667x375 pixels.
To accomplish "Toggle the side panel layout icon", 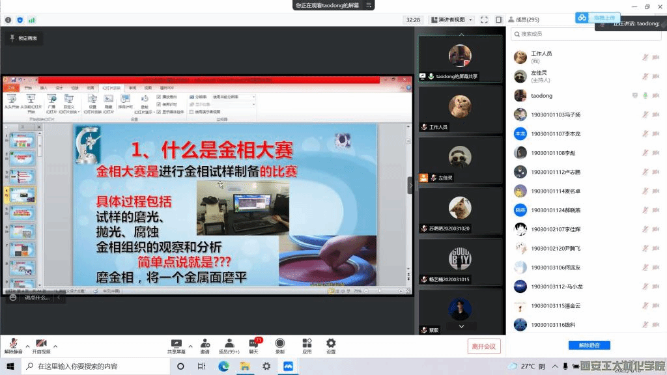I will click(498, 20).
